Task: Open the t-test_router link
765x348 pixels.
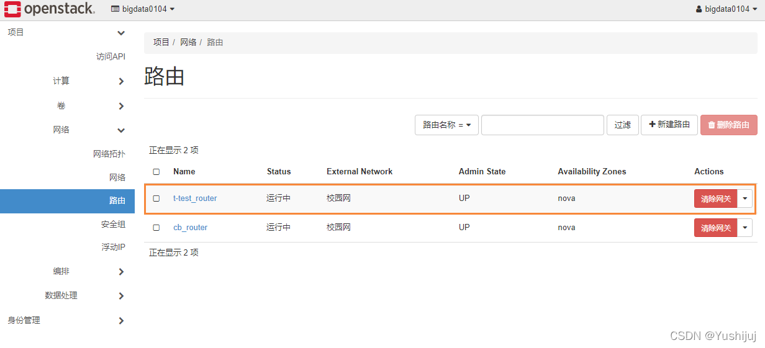Action: [x=195, y=199]
